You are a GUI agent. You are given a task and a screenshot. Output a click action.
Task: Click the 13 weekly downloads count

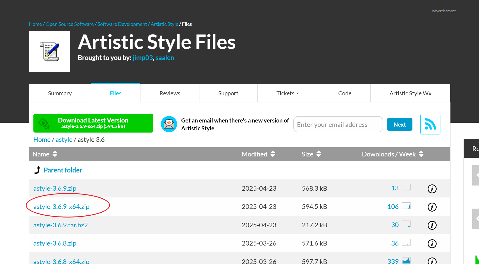click(395, 188)
